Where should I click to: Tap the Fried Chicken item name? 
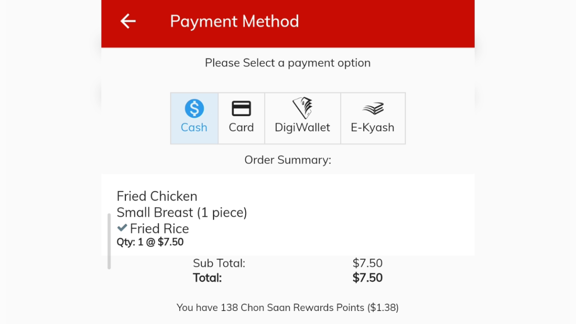tap(157, 196)
